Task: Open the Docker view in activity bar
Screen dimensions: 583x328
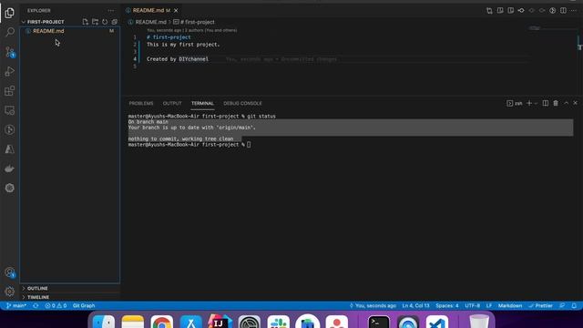Action: [x=10, y=169]
